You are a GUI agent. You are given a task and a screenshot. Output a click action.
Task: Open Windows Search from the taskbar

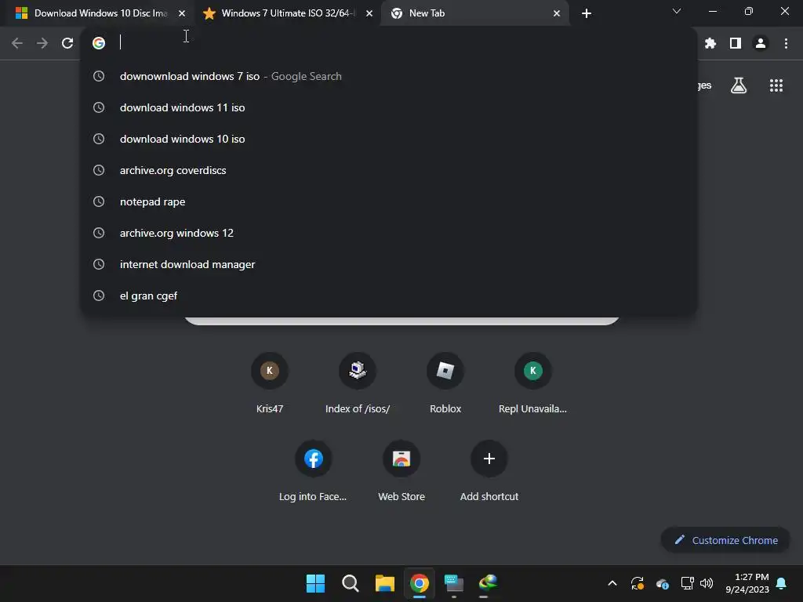click(x=351, y=583)
